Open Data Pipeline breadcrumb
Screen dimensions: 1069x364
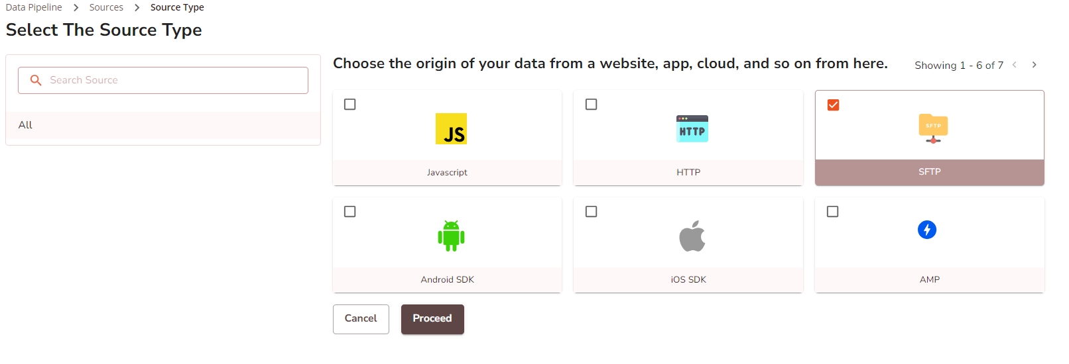(x=34, y=7)
